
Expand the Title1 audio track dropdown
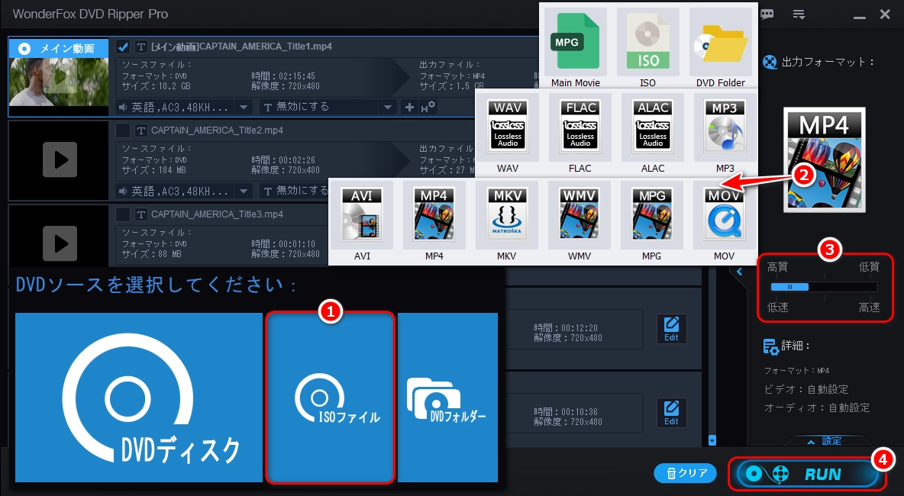click(243, 107)
